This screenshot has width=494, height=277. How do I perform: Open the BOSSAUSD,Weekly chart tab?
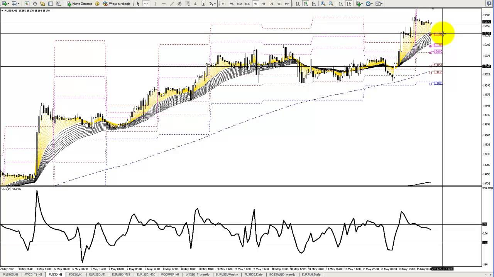tap(283, 274)
